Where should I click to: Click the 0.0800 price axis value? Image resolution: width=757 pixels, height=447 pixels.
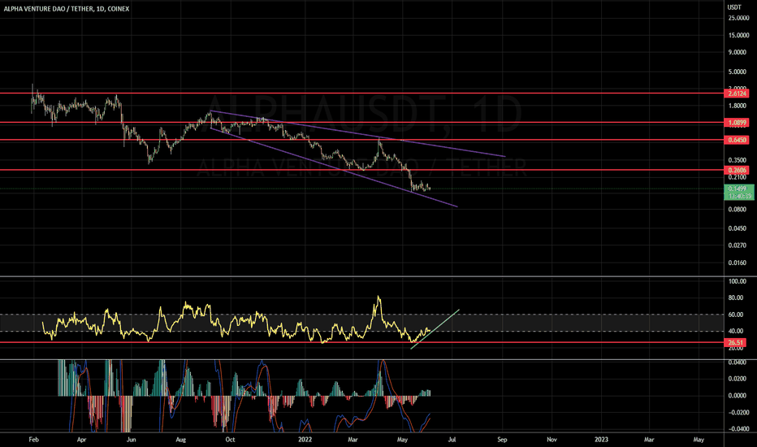738,209
